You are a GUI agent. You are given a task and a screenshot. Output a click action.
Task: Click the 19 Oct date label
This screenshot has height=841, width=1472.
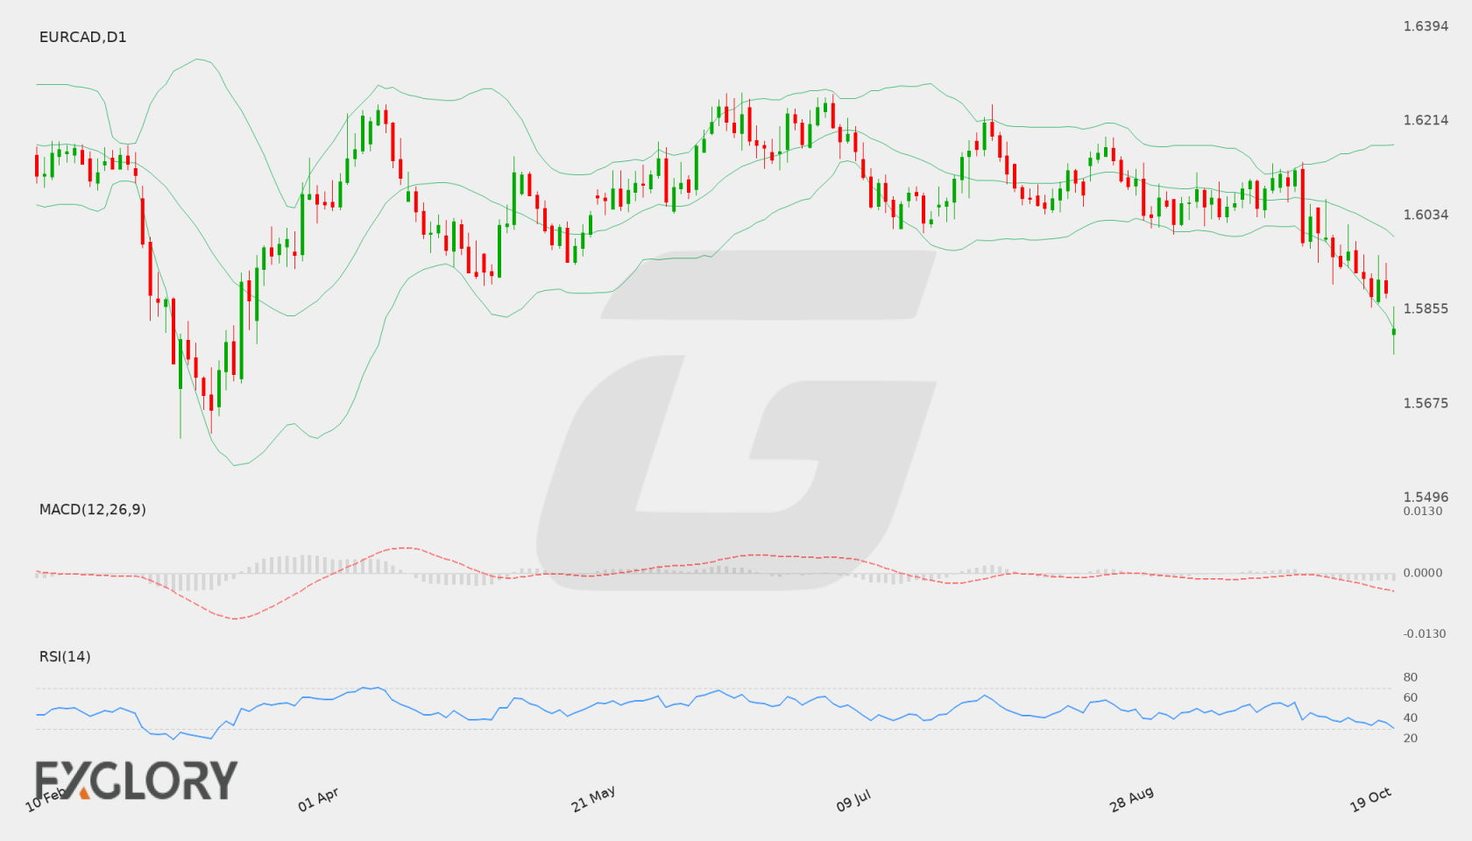coord(1371,799)
